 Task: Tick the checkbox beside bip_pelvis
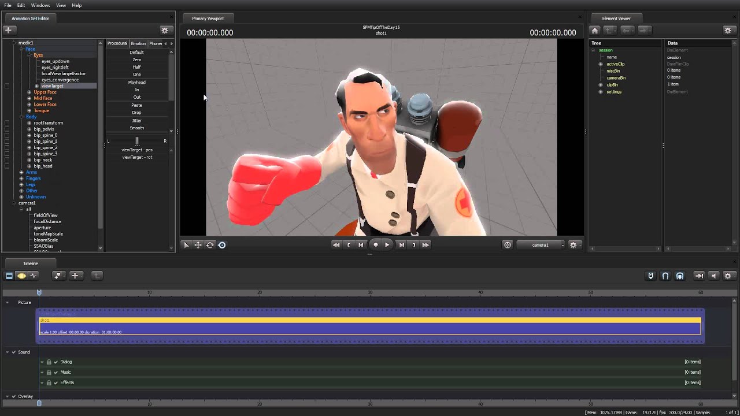click(7, 129)
